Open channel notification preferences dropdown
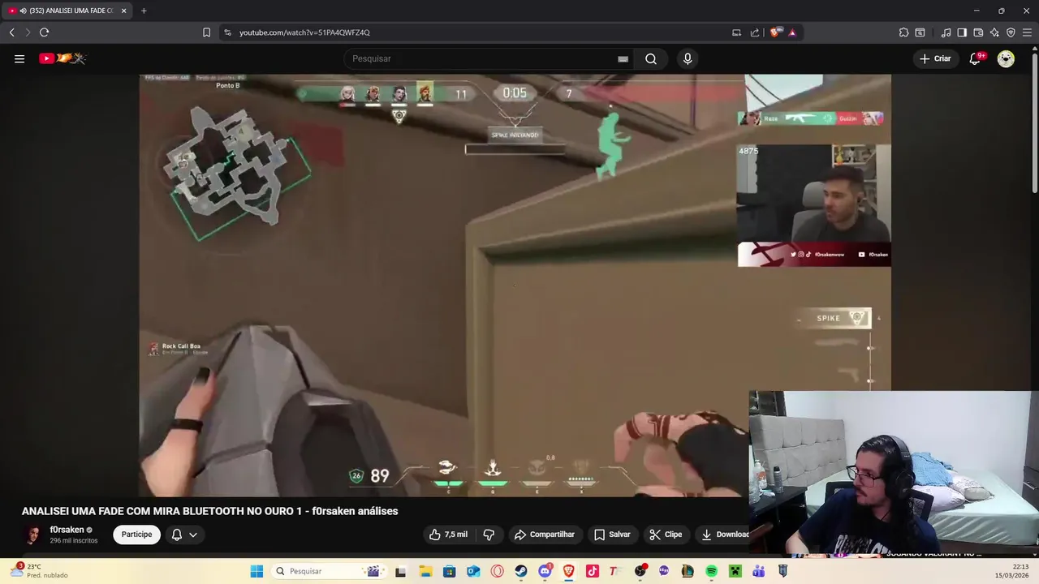Screen dimensions: 1039x584 184,535
